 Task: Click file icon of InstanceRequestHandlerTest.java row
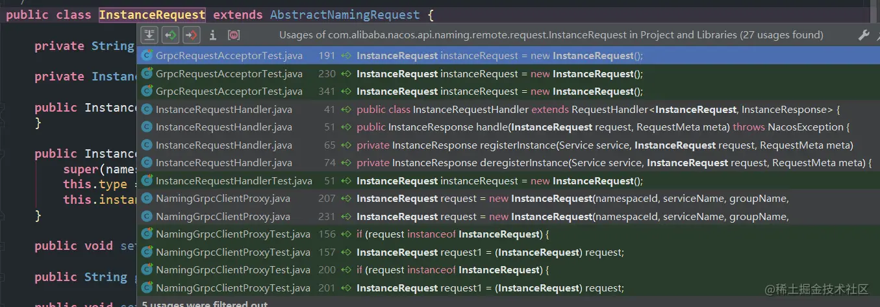147,181
